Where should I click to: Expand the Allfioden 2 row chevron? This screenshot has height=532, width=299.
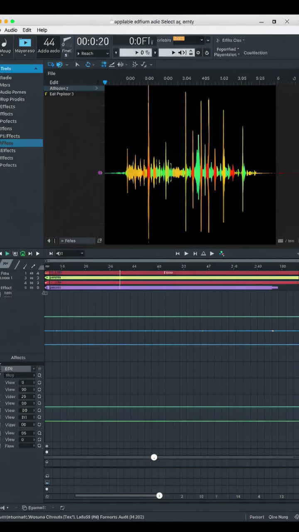[x=97, y=88]
